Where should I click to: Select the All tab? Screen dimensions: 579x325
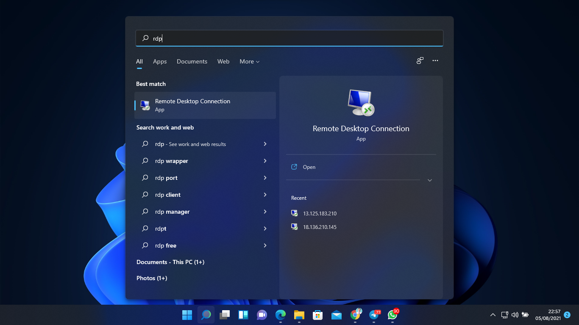point(139,61)
